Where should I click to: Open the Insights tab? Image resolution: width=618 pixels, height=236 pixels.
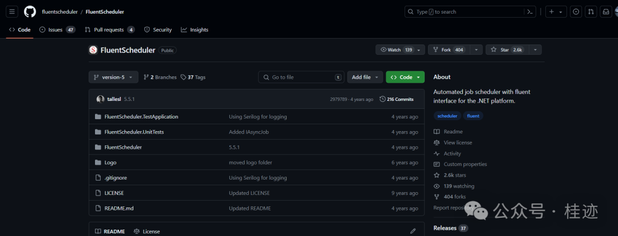(195, 30)
